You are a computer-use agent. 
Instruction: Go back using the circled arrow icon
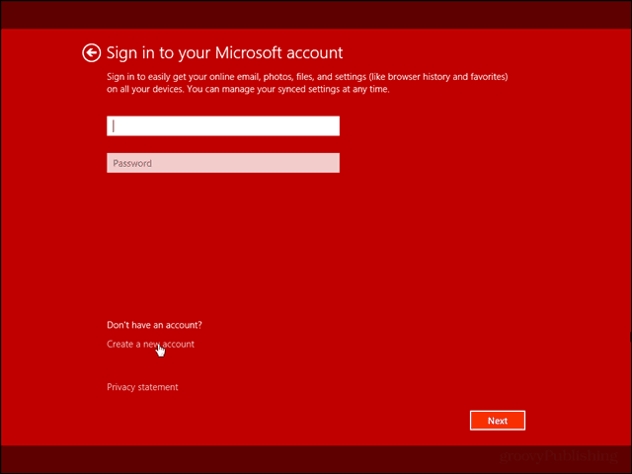[92, 52]
